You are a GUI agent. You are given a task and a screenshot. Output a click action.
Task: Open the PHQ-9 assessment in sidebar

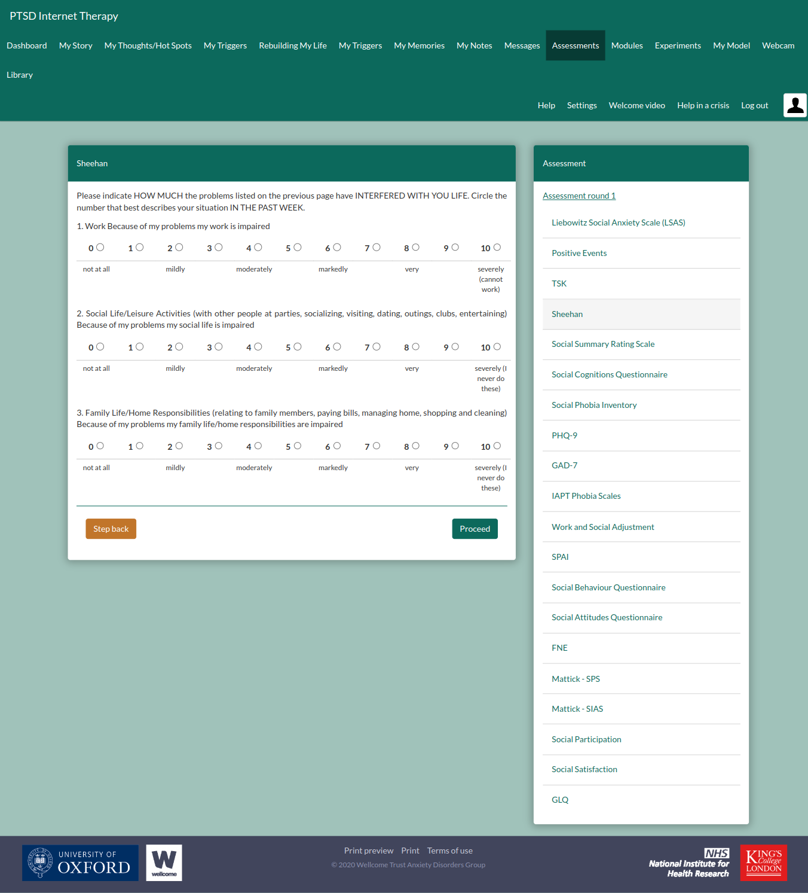tap(564, 435)
